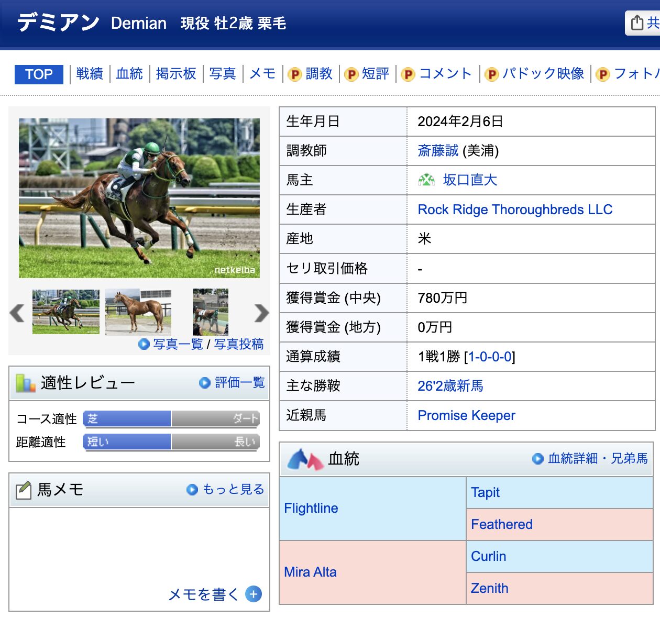660x618 pixels.
Task: Click arrow icon beside もっと見る
Action: [192, 489]
